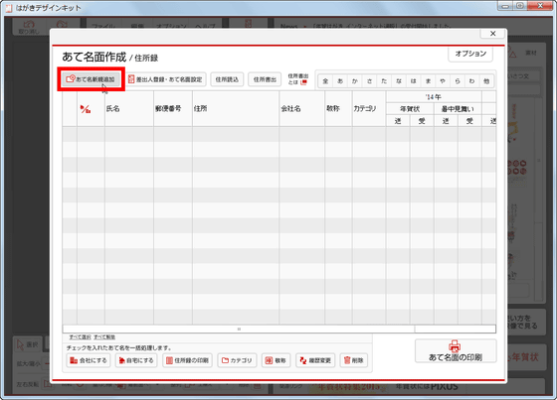Click the 住所読込 import button
The height and width of the screenshot is (400, 557).
(x=227, y=79)
